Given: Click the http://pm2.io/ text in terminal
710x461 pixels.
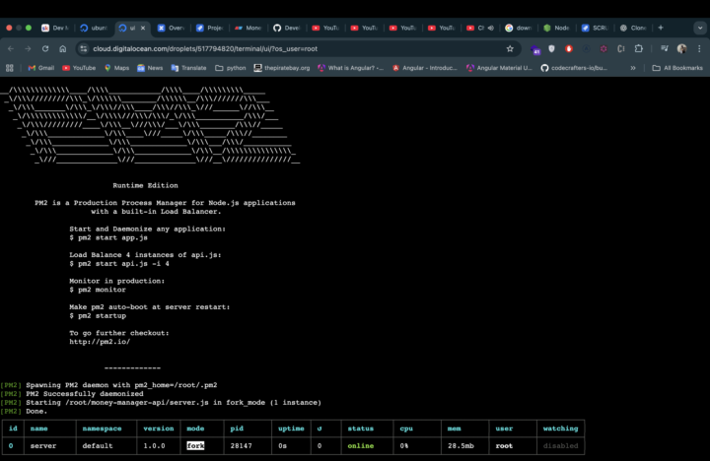Looking at the screenshot, I should [x=100, y=342].
